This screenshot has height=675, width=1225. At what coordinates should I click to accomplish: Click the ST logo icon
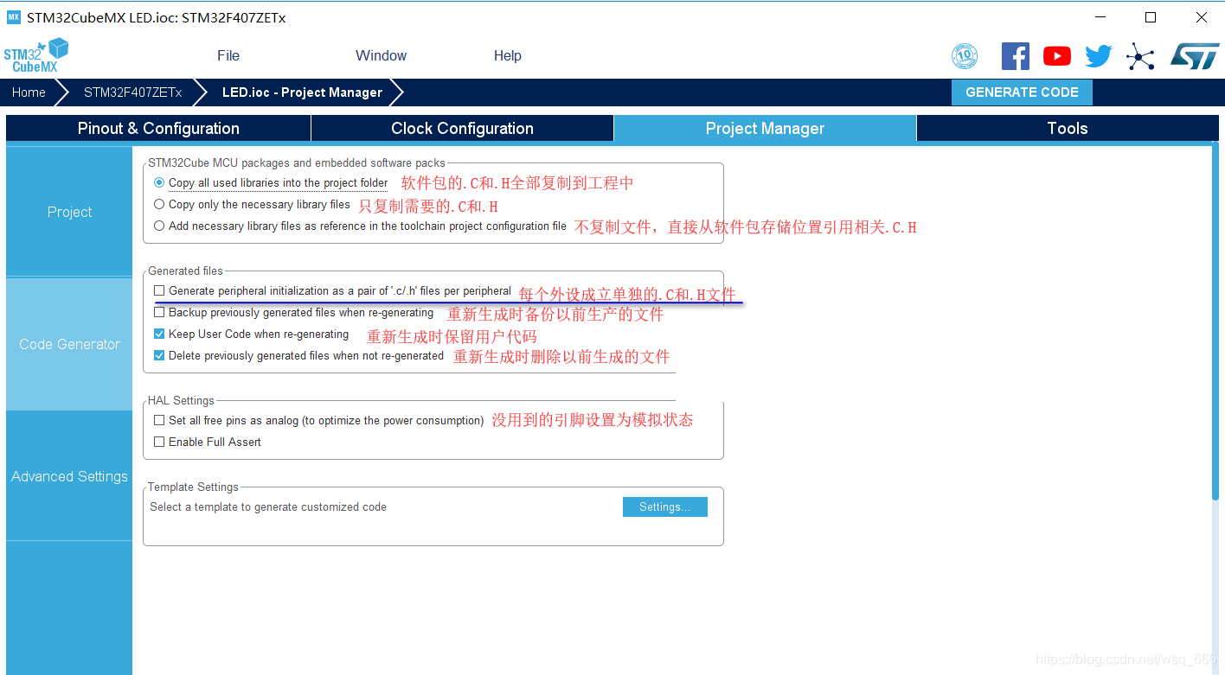pos(1195,56)
